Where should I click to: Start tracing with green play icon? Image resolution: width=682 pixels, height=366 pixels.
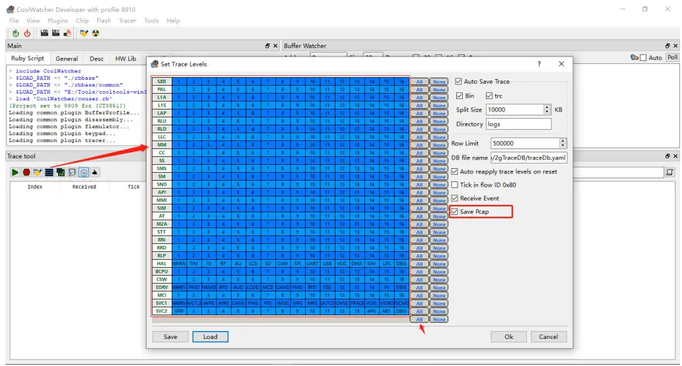15,173
